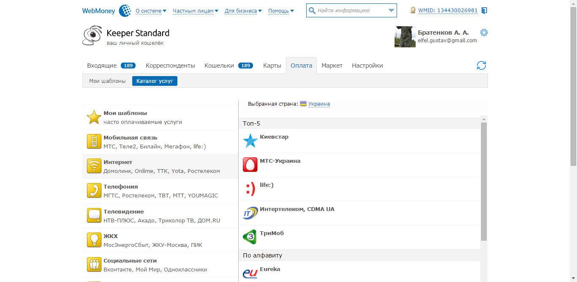Select the 'Карты' tab
The height and width of the screenshot is (282, 577).
coord(272,66)
